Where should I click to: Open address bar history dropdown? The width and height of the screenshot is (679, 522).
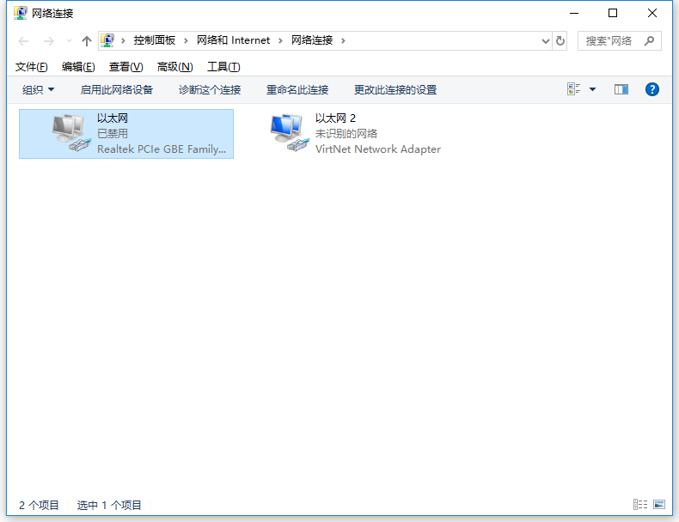(546, 41)
